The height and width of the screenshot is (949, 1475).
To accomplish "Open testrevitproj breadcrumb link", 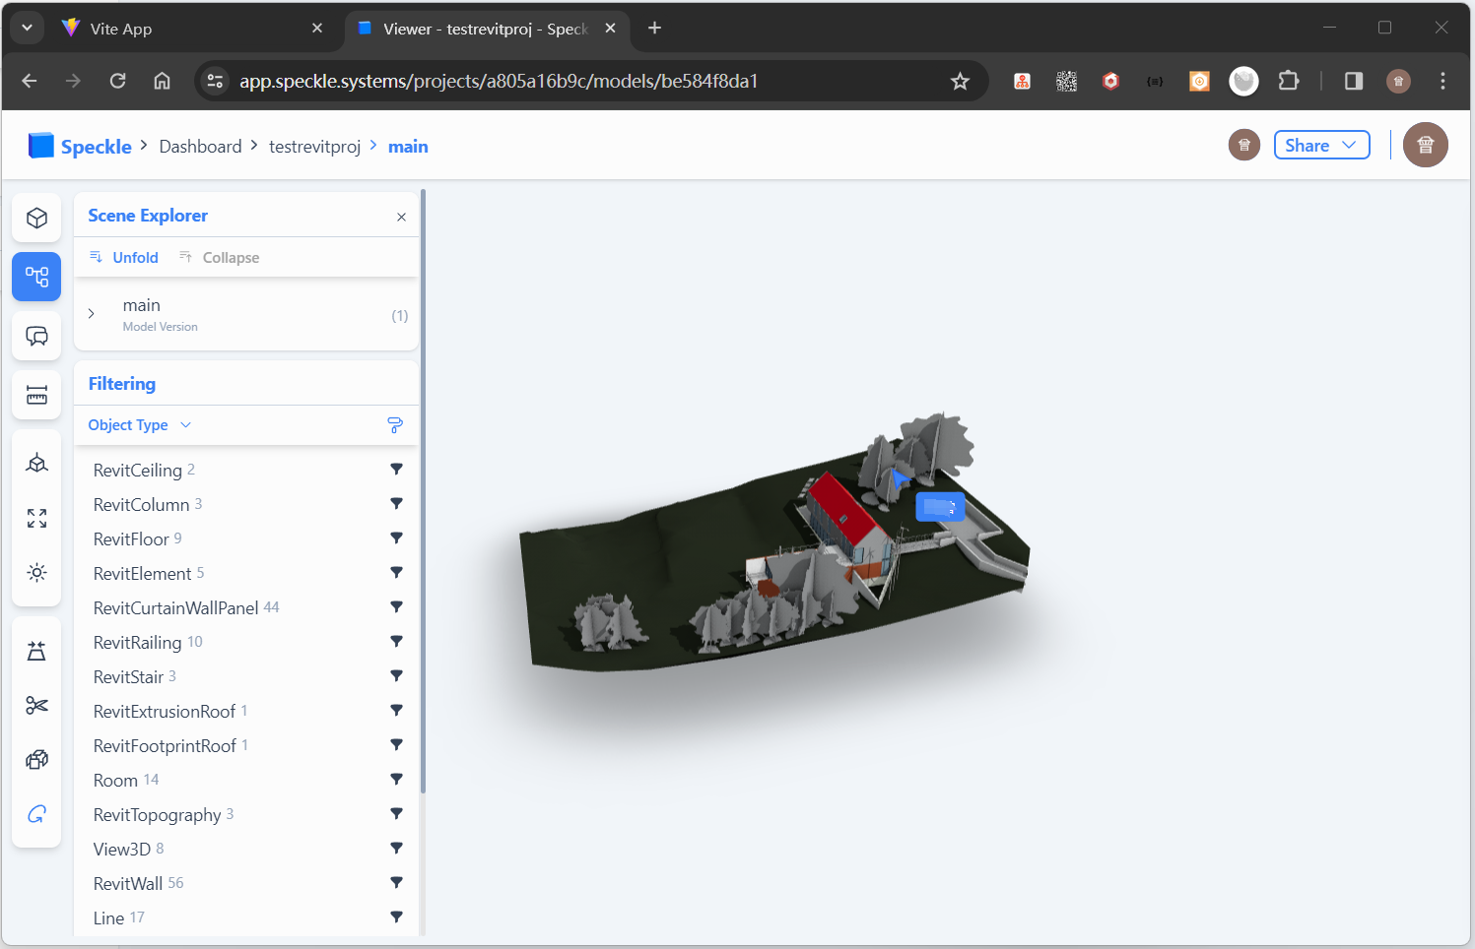I will point(314,147).
